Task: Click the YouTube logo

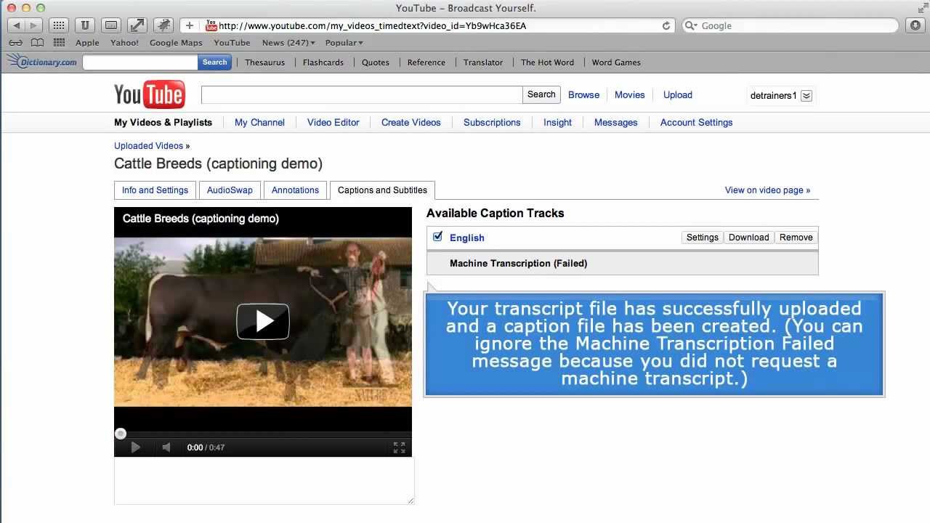Action: pyautogui.click(x=150, y=94)
